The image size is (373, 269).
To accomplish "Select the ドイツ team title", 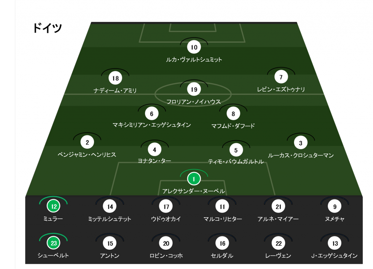I will click(47, 28).
